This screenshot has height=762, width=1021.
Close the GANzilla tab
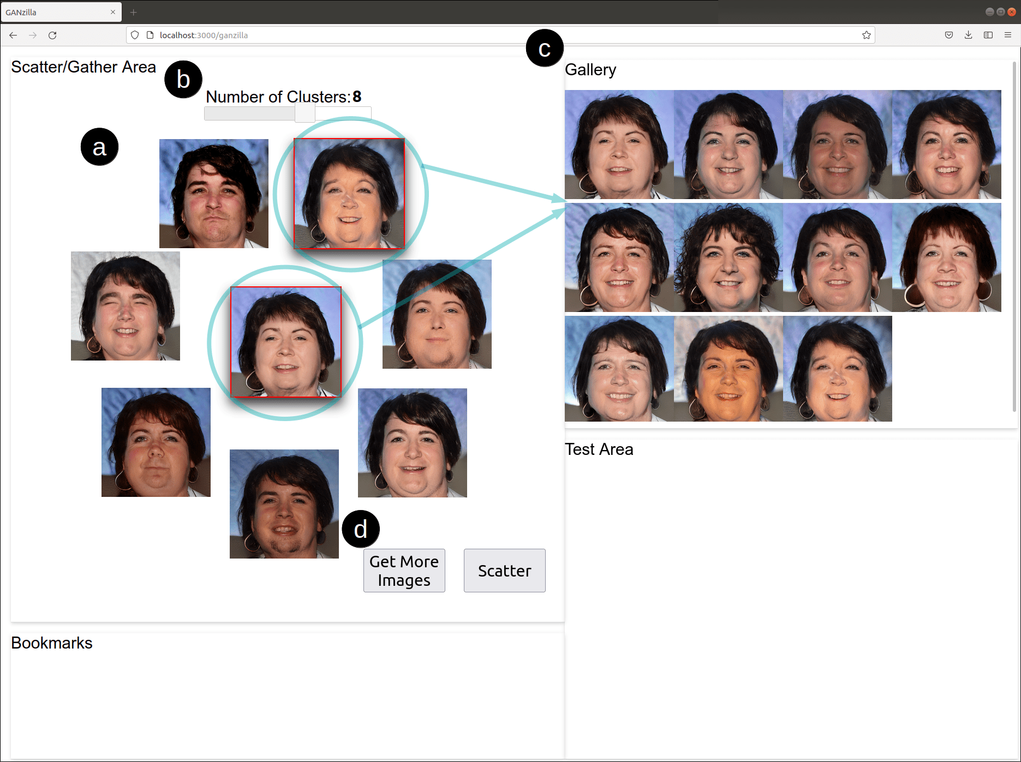pos(113,12)
